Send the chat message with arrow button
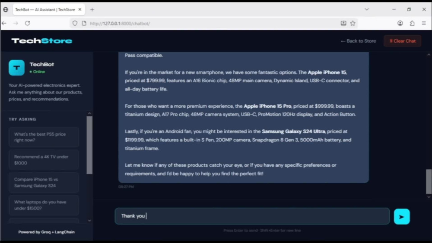432x243 pixels. tap(402, 217)
